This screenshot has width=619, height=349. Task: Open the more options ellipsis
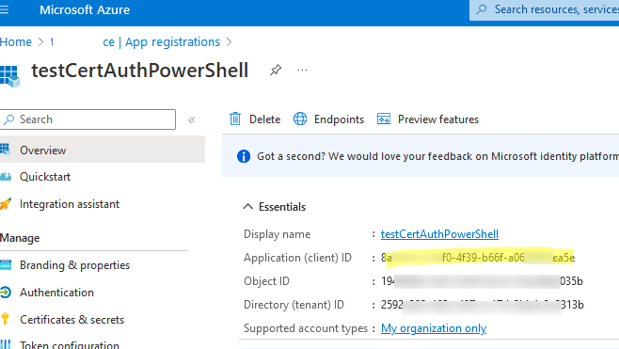click(302, 71)
